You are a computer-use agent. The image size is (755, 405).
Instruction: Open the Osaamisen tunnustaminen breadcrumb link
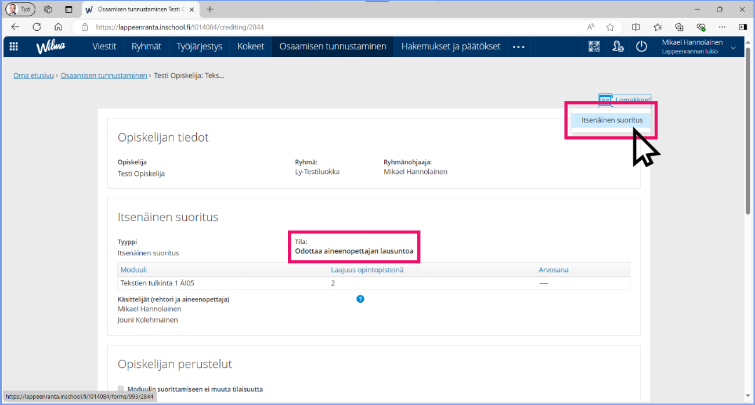point(104,75)
